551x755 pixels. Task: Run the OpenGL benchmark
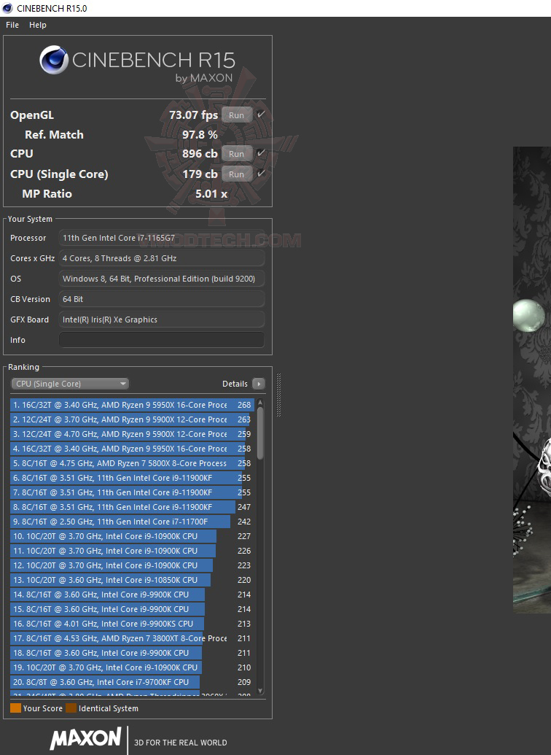point(236,115)
